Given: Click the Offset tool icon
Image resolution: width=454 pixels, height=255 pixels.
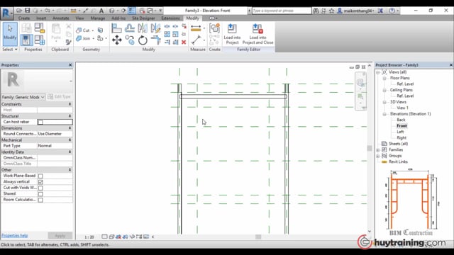Looking at the screenshot, I should (130, 28).
